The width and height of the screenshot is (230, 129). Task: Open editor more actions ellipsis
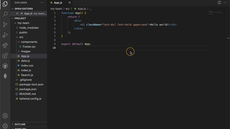[225, 3]
